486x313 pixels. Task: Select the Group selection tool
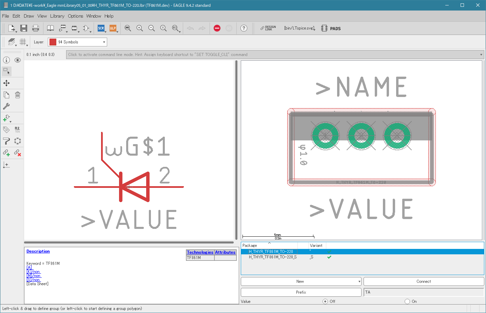coord(6,71)
